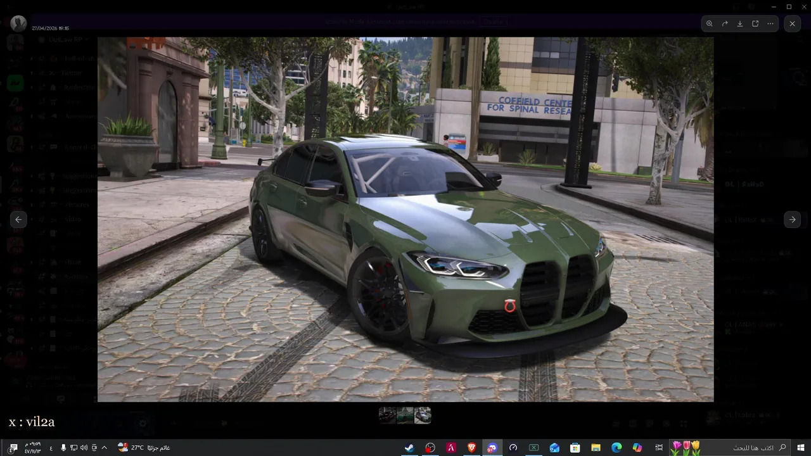Click the microphone tray icon
Image resolution: width=811 pixels, height=456 pixels.
63,448
